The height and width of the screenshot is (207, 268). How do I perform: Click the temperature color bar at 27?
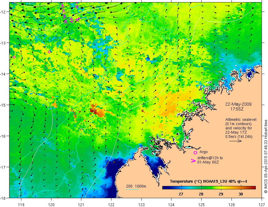coord(181,188)
